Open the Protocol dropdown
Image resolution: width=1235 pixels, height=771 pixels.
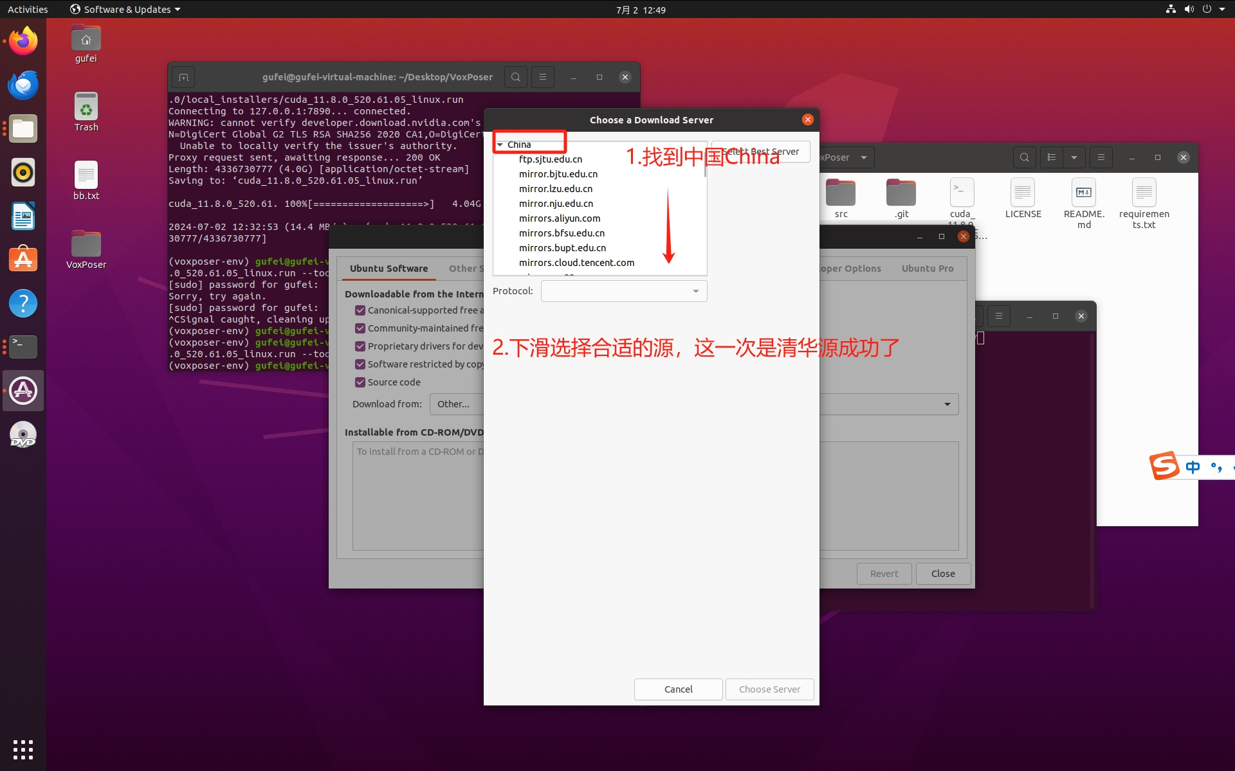point(623,291)
